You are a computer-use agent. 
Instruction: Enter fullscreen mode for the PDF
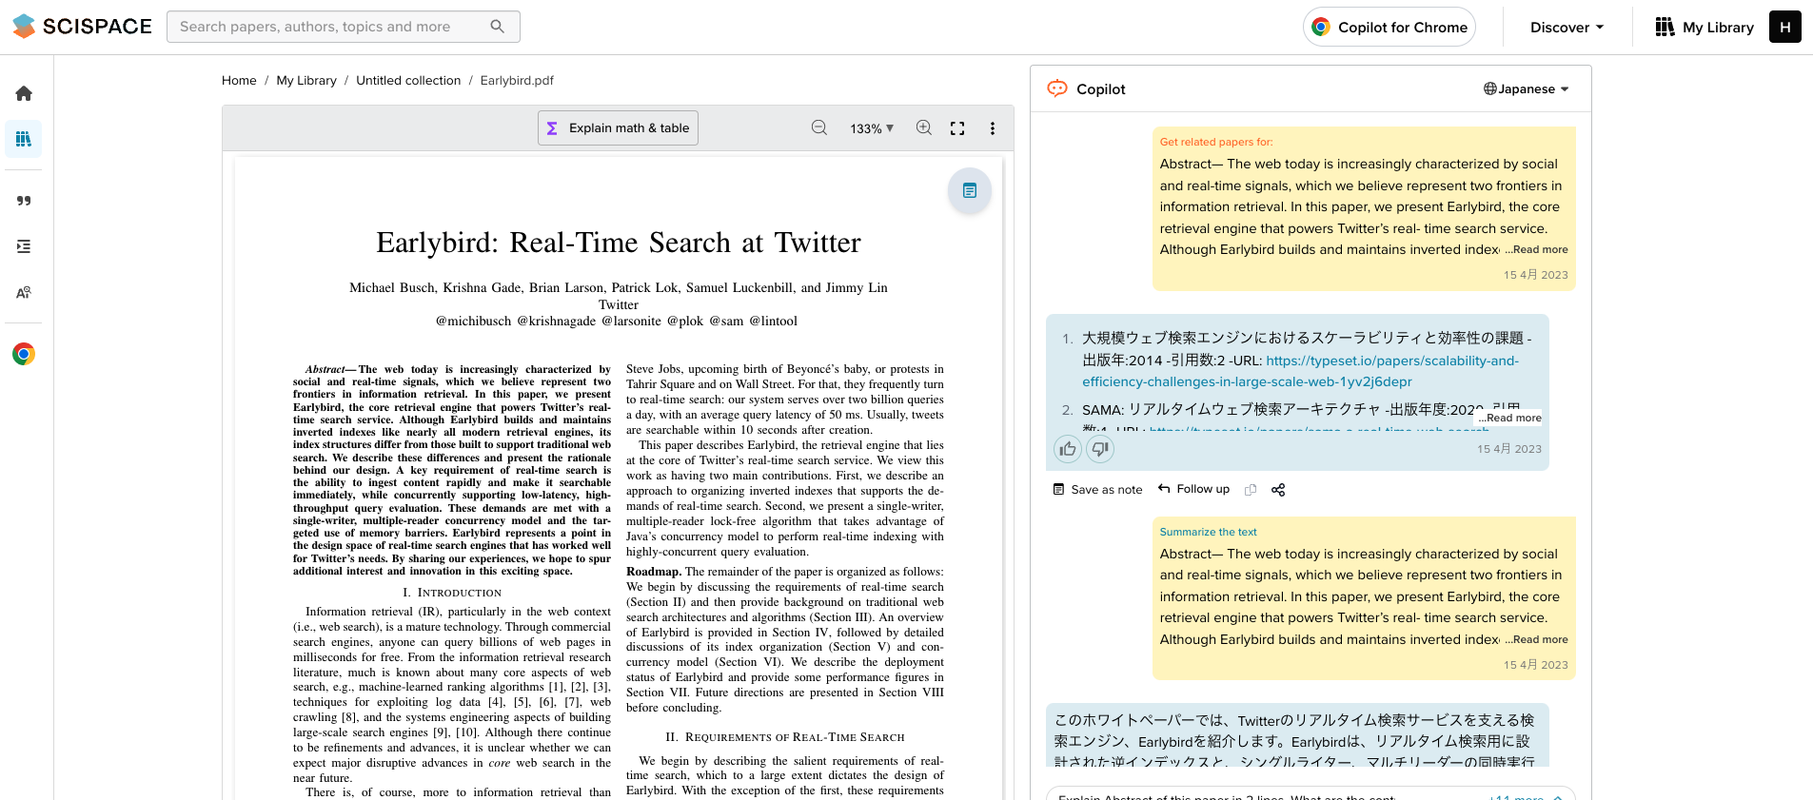957,128
